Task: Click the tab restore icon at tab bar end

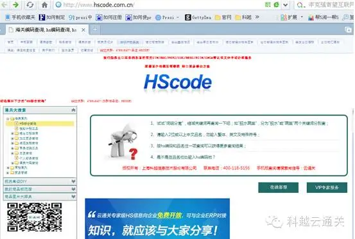Action: pyautogui.click(x=348, y=29)
